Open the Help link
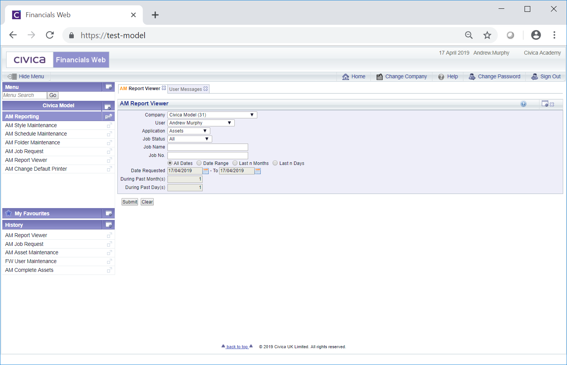The image size is (567, 365). [448, 76]
